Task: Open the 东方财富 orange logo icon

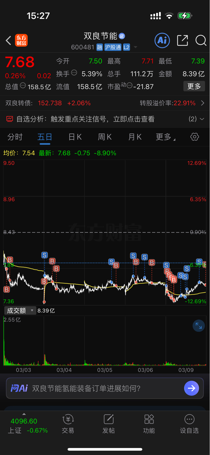Action: click(21, 40)
